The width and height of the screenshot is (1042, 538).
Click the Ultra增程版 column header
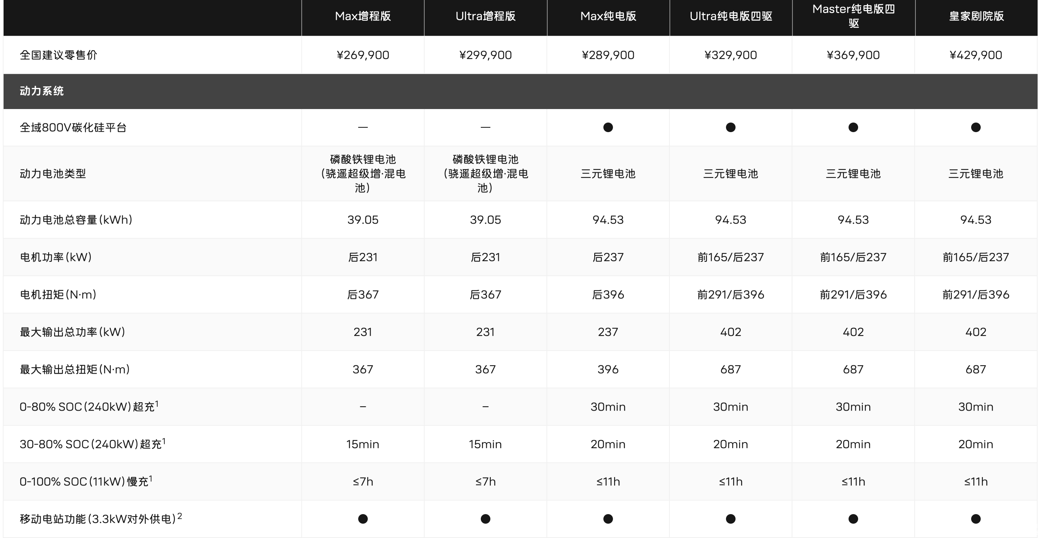(486, 16)
